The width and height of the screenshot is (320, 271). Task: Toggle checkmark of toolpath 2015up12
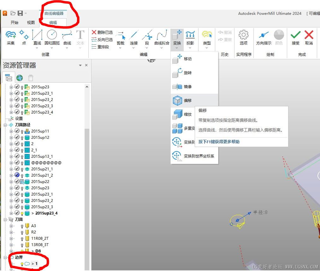click(x=17, y=137)
